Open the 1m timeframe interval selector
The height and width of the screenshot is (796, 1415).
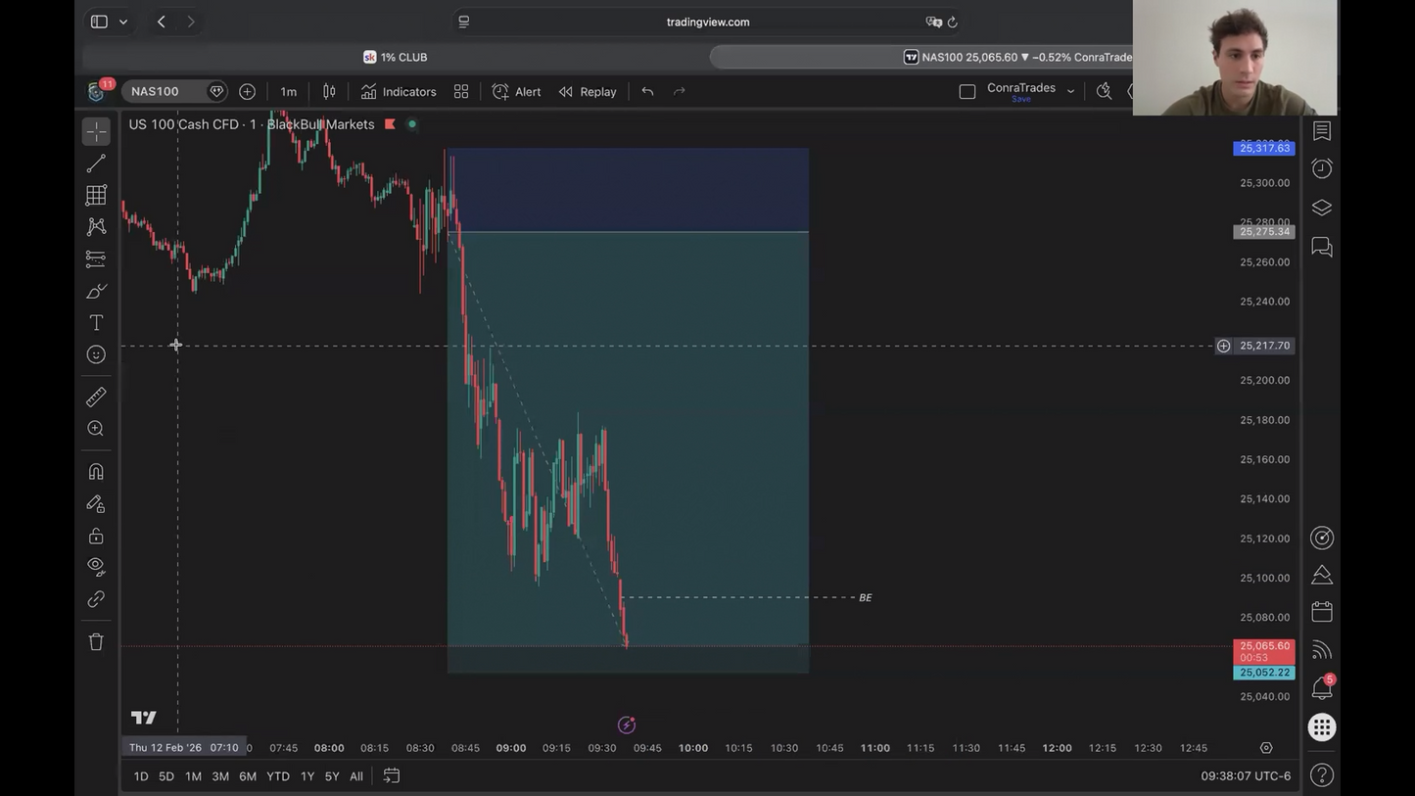[288, 91]
